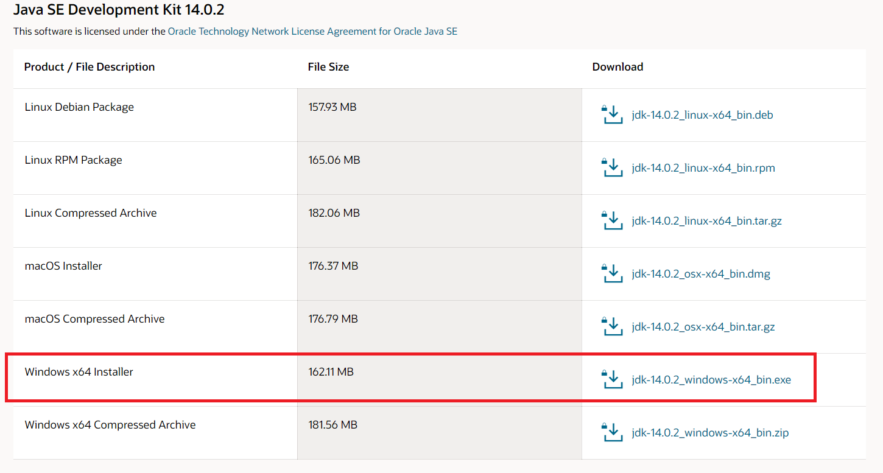Click download icon for Linux RPM package
Image resolution: width=883 pixels, height=473 pixels.
612,167
